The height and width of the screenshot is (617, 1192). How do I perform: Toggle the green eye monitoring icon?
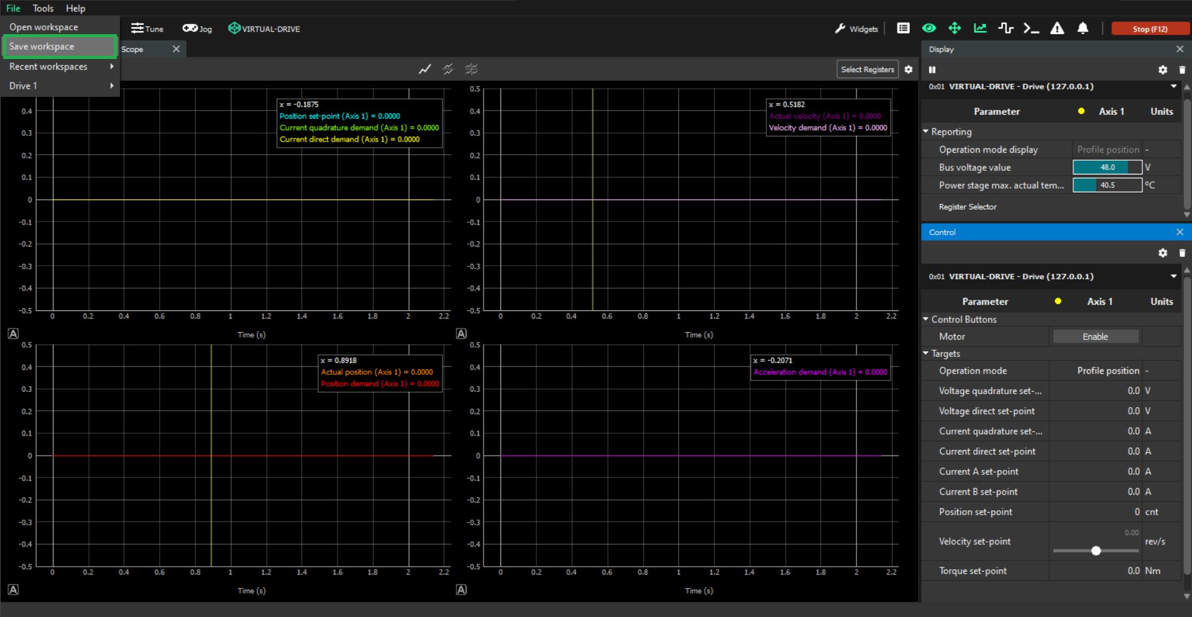tap(928, 29)
